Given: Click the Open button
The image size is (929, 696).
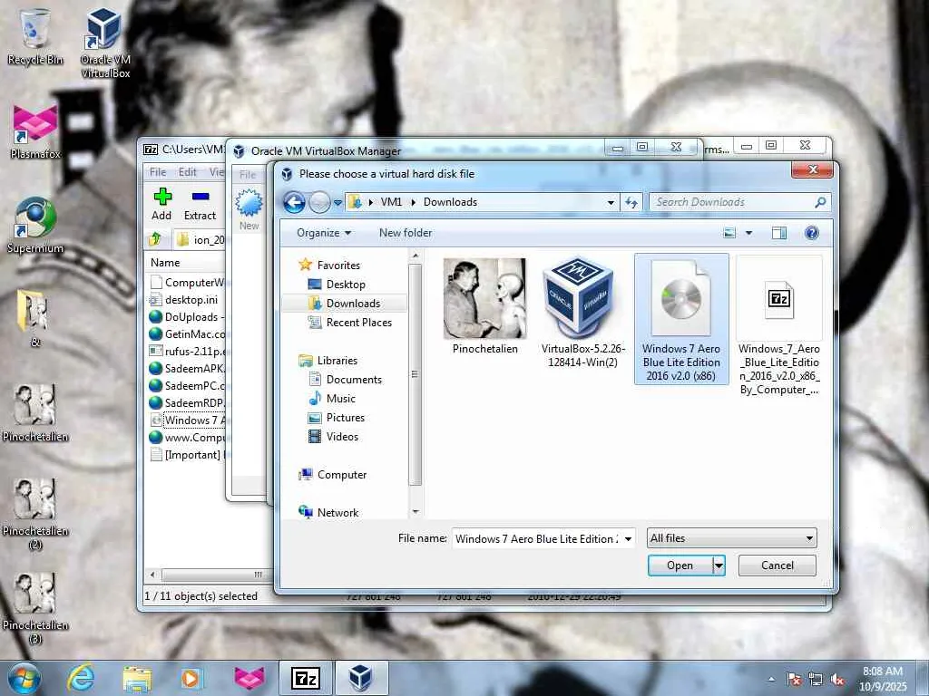Looking at the screenshot, I should click(x=680, y=565).
